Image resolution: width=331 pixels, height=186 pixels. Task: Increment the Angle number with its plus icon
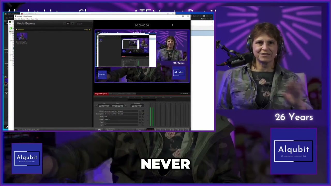click(x=143, y=125)
